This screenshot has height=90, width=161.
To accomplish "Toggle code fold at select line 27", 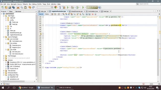I will click(43, 34).
